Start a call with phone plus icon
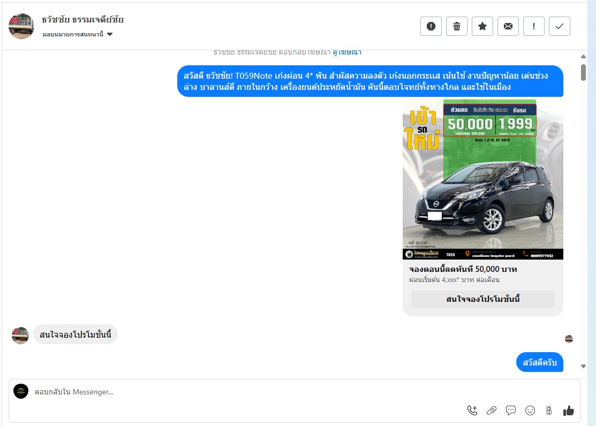This screenshot has width=596, height=426. pyautogui.click(x=472, y=410)
